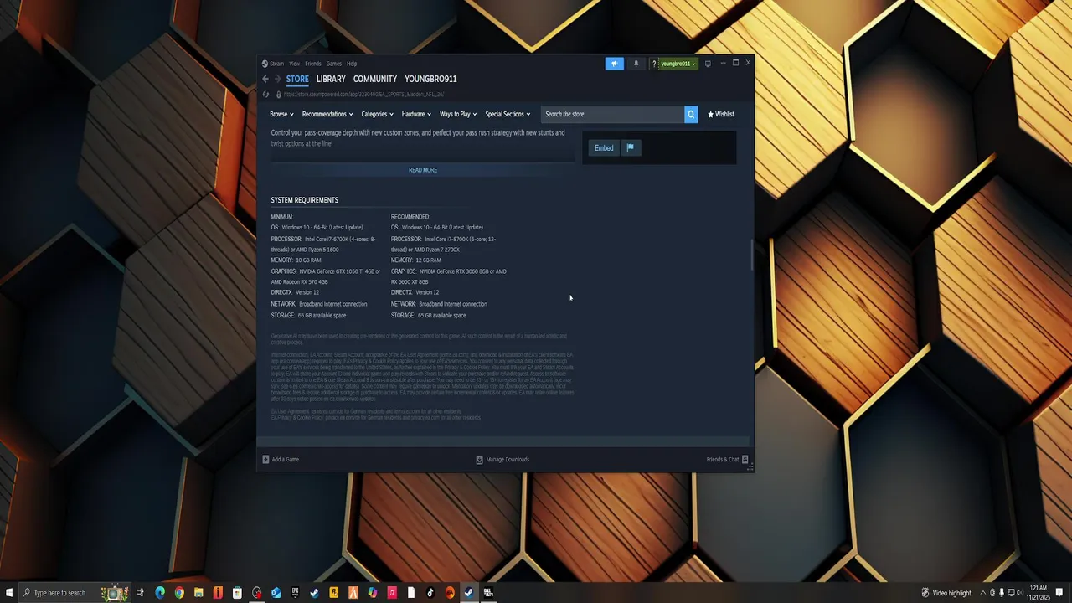This screenshot has height=603, width=1072.
Task: Open the Games menu
Action: pyautogui.click(x=334, y=64)
